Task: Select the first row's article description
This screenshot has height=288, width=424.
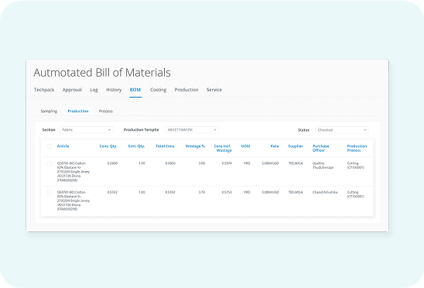Action: (x=74, y=172)
